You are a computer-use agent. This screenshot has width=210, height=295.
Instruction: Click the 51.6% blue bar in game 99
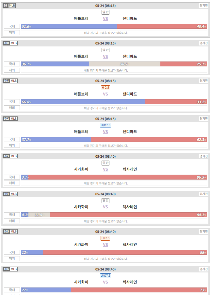pyautogui.click(x=69, y=26)
